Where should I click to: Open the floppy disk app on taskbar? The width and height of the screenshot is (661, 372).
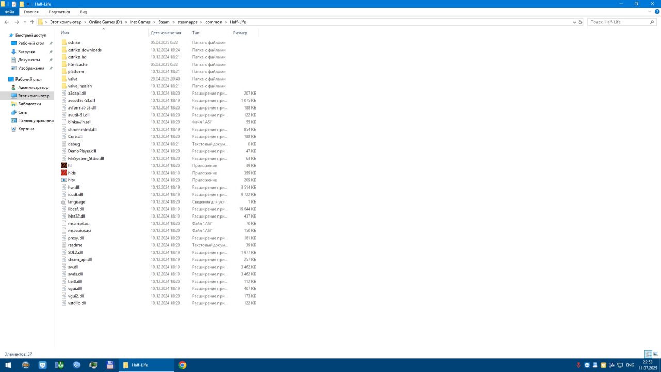pos(110,365)
